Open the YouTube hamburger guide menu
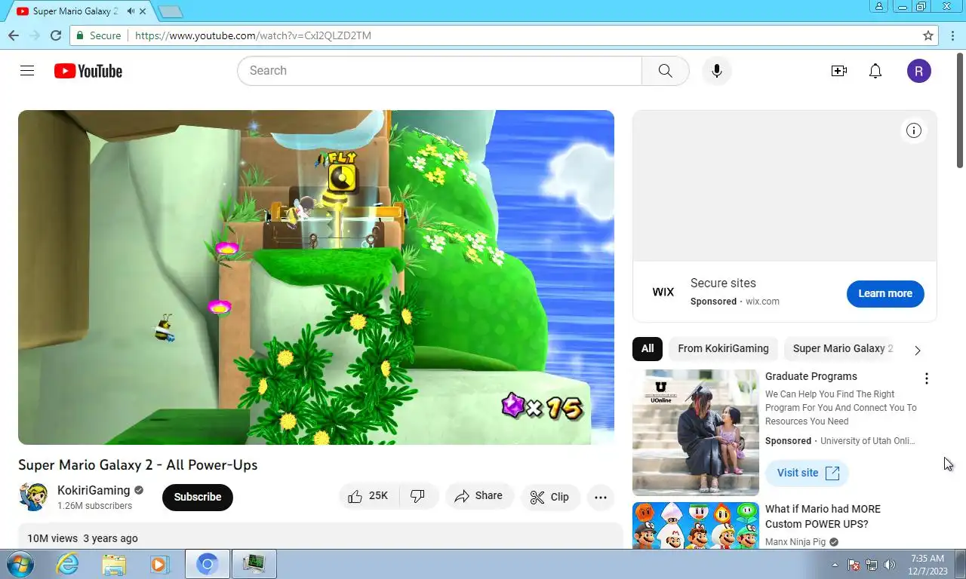This screenshot has width=966, height=579. (27, 71)
